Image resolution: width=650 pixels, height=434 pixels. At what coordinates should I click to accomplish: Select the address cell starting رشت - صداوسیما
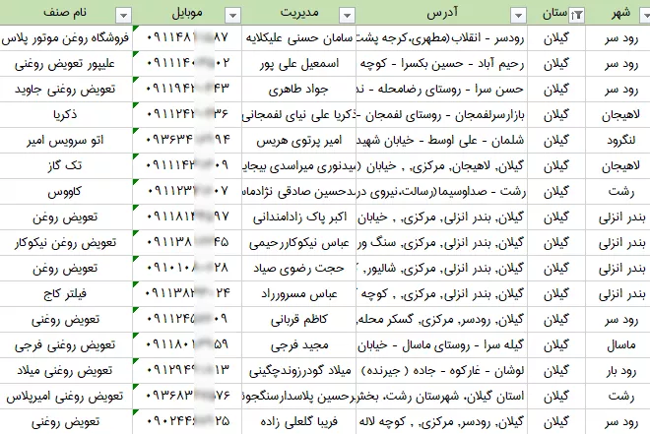[x=442, y=192]
